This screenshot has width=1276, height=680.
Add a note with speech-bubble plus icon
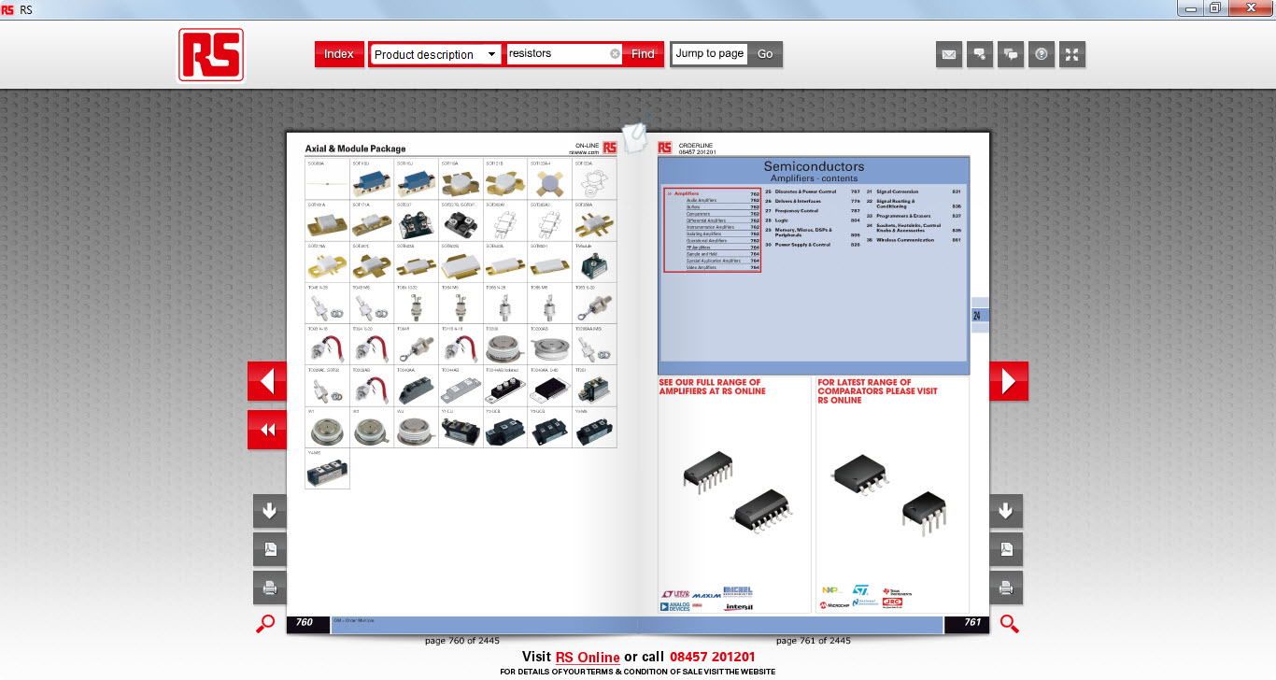pyautogui.click(x=980, y=54)
